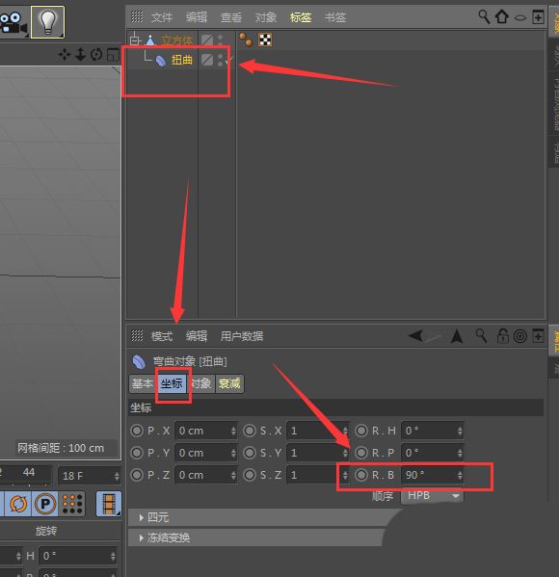Expand the 冻结变换 section
Image resolution: width=559 pixels, height=577 pixels.
click(x=169, y=538)
